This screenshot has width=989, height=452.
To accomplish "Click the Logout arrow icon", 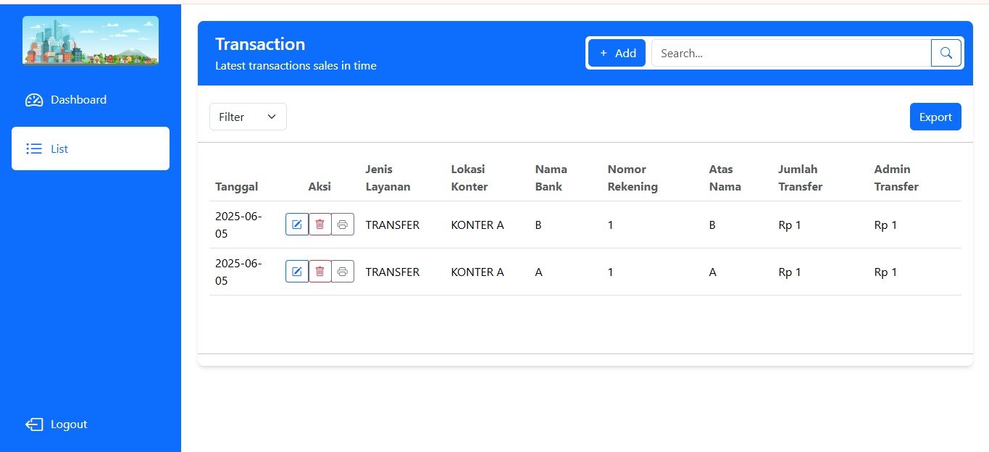I will click(x=34, y=424).
